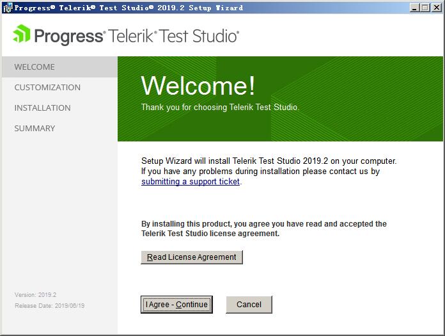
Task: Cancel the setup wizard
Action: [249, 305]
